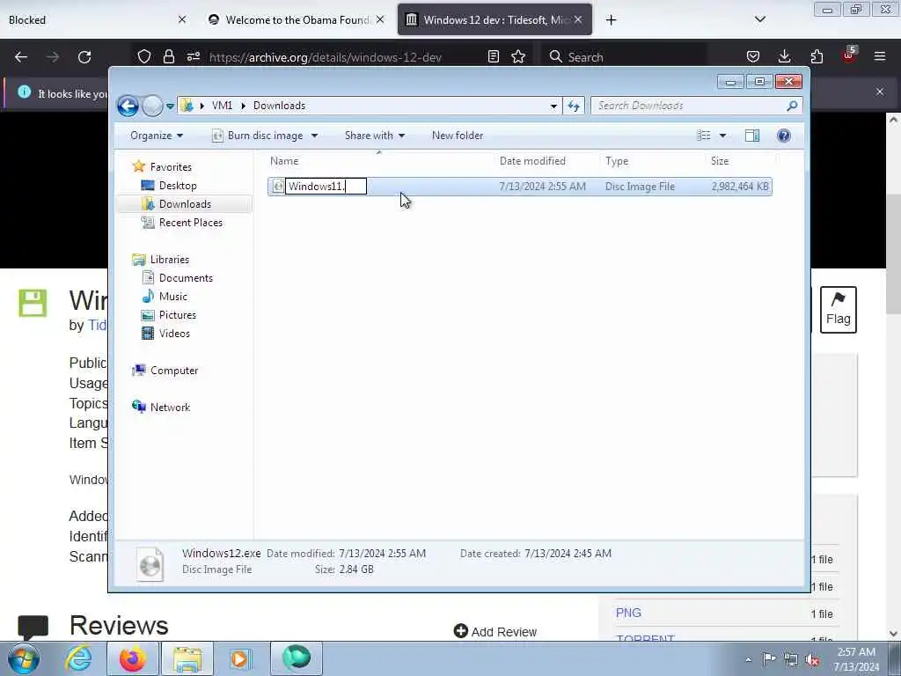The height and width of the screenshot is (676, 901).
Task: Open the Firefox downloads panel
Action: click(x=784, y=56)
